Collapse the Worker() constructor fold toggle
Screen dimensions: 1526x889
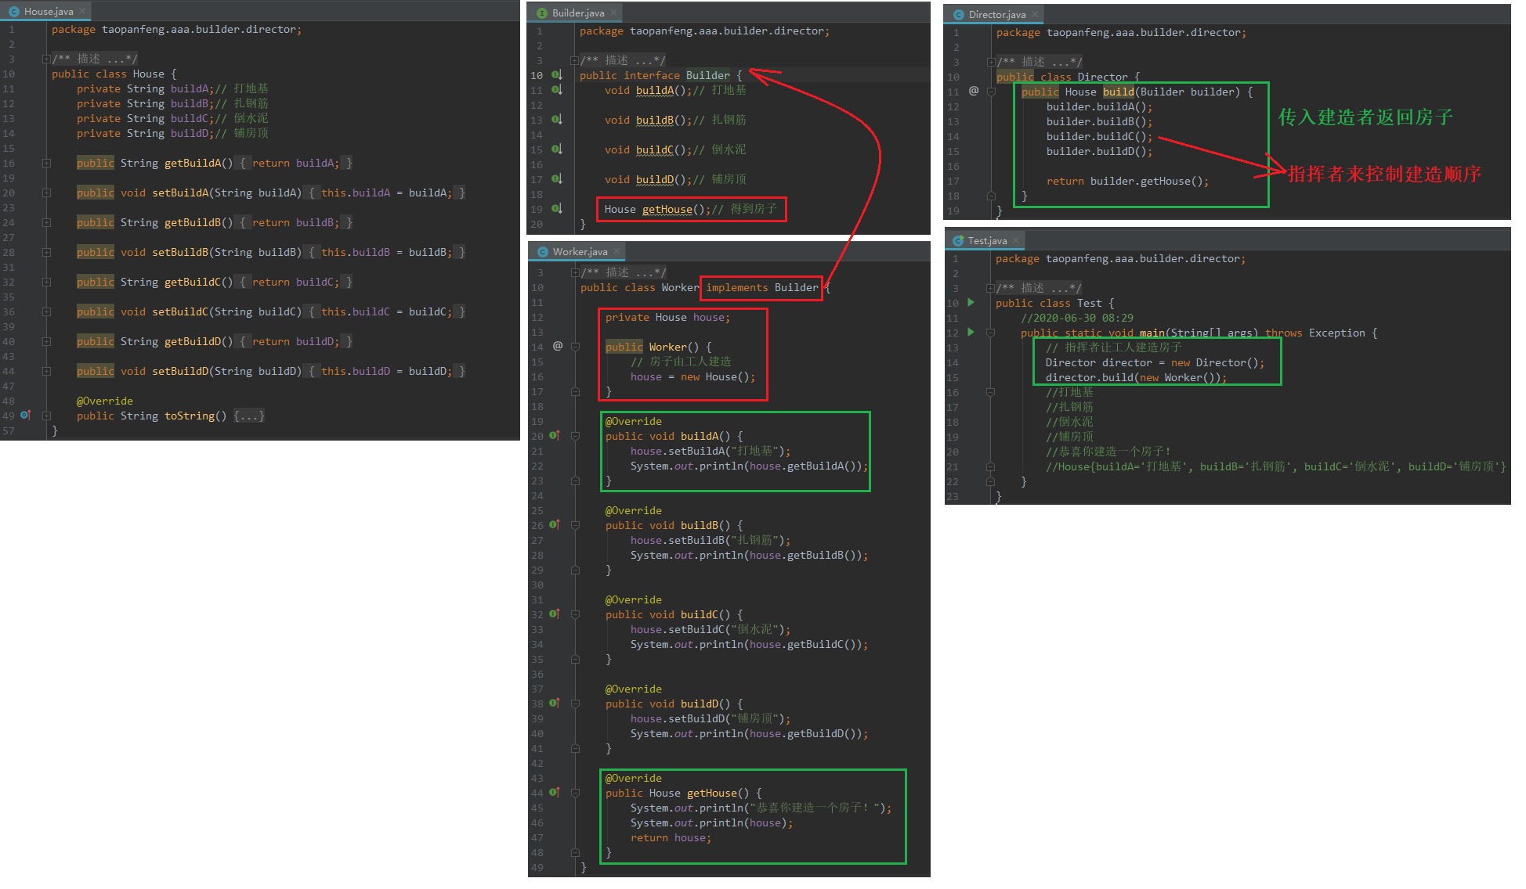pyautogui.click(x=575, y=347)
